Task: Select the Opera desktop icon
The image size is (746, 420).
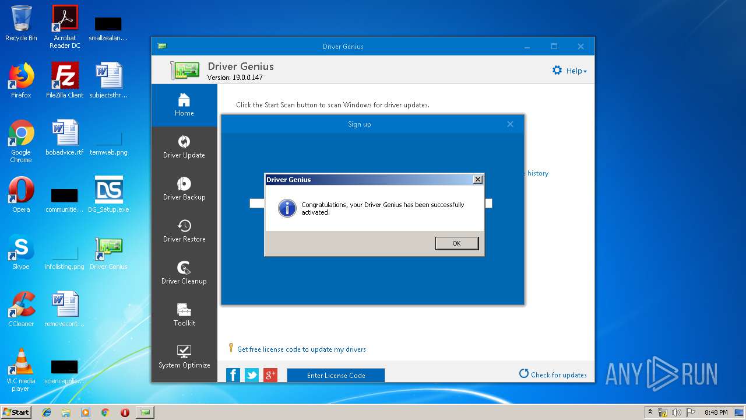Action: click(21, 195)
